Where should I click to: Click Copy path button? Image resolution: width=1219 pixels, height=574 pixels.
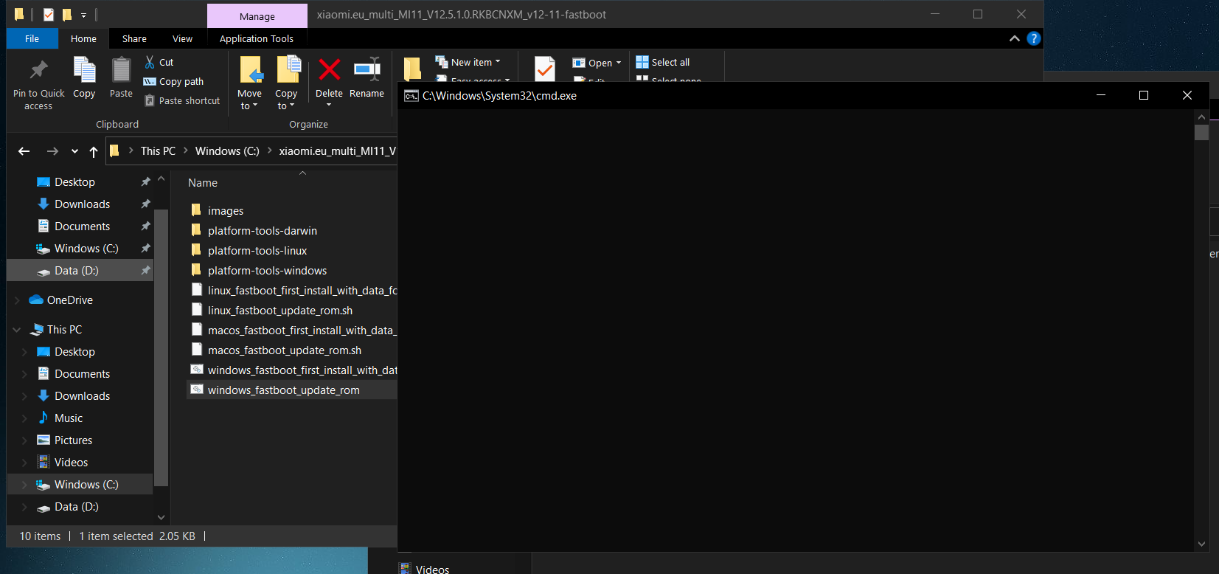174,81
